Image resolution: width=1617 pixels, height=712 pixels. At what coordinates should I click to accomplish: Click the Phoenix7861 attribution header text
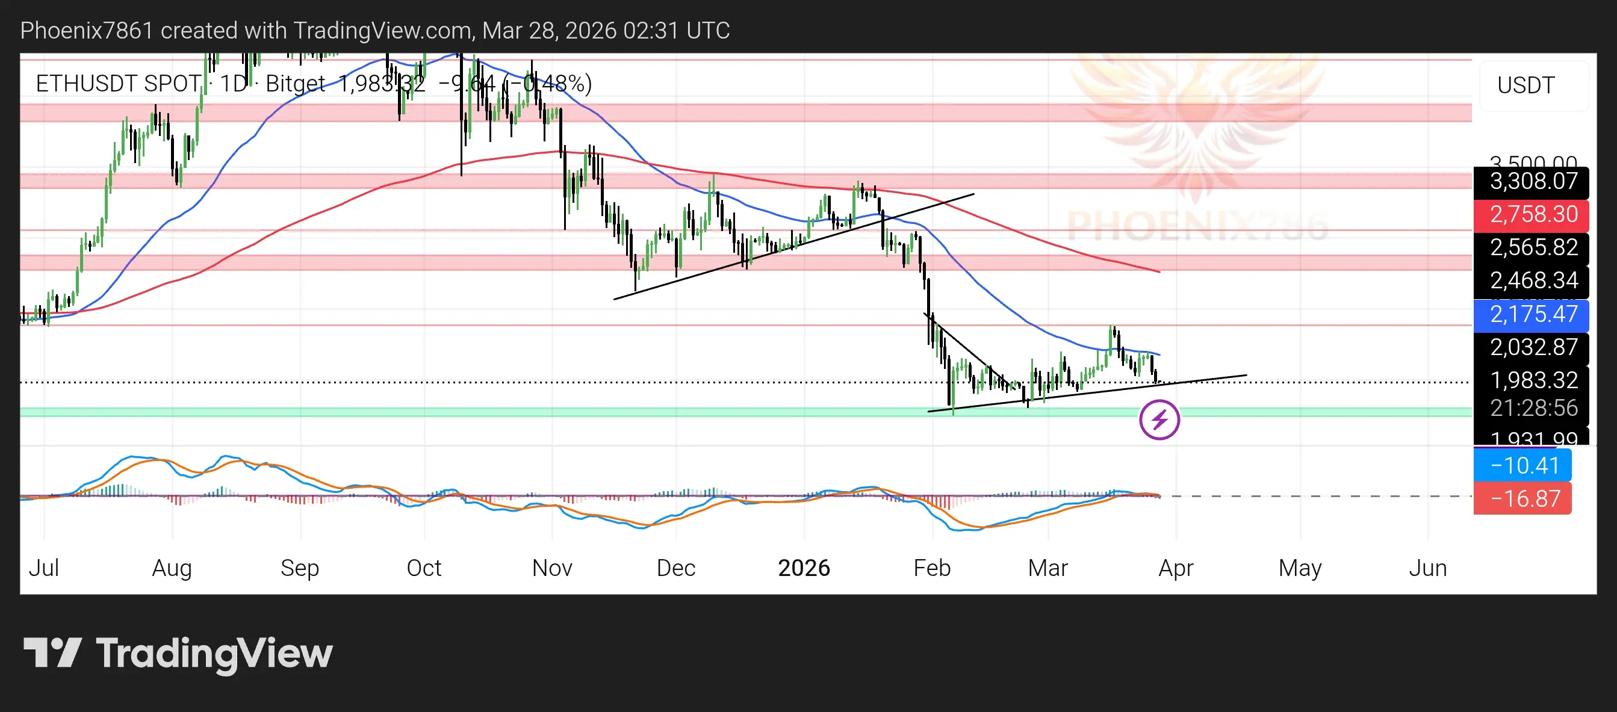(x=374, y=30)
